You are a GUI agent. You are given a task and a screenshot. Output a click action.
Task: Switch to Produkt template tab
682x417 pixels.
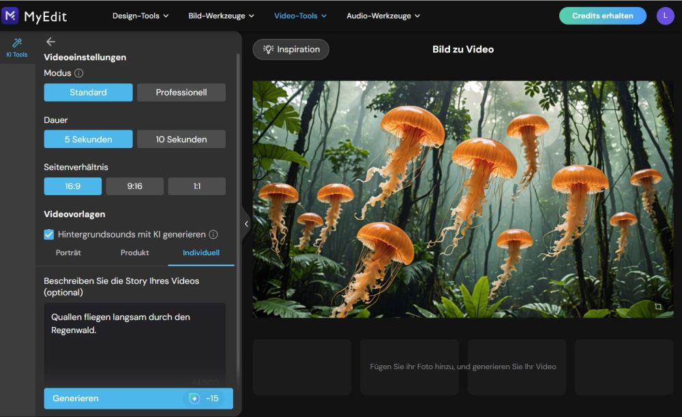click(135, 253)
